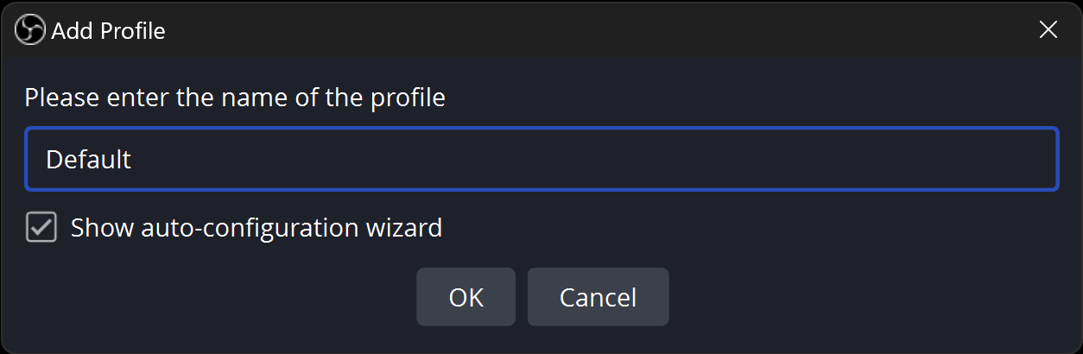Click the X icon in the title bar
This screenshot has height=354, width=1083.
(x=1048, y=30)
